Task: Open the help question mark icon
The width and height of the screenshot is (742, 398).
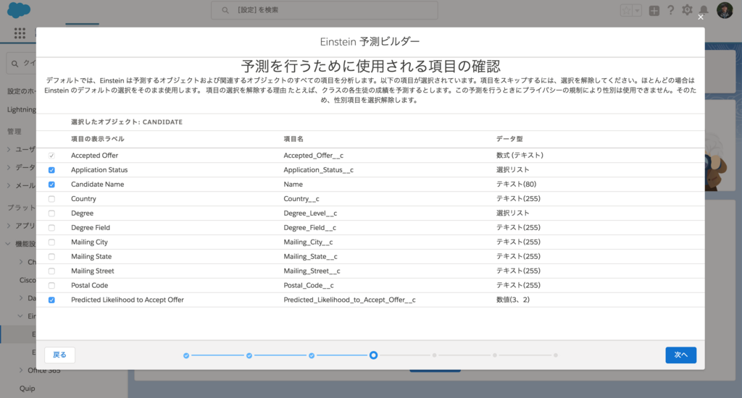Action: point(670,10)
